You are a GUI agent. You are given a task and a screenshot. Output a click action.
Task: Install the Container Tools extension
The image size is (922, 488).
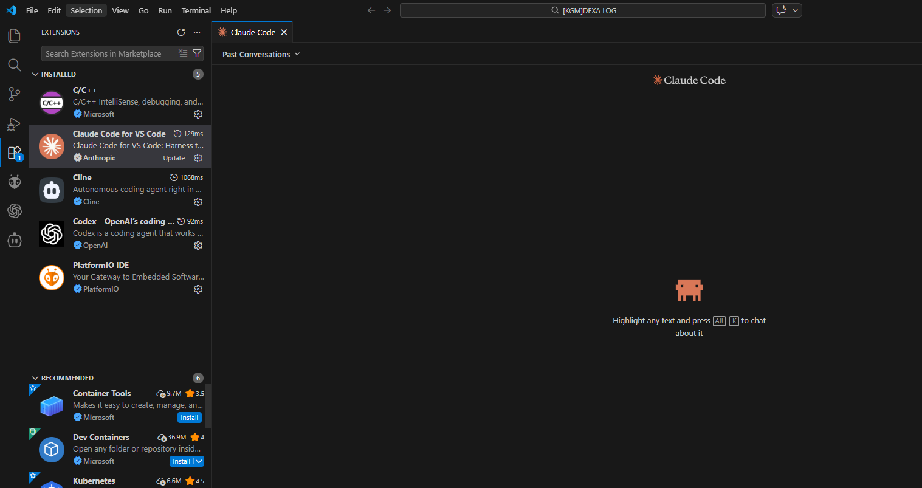[x=190, y=418]
